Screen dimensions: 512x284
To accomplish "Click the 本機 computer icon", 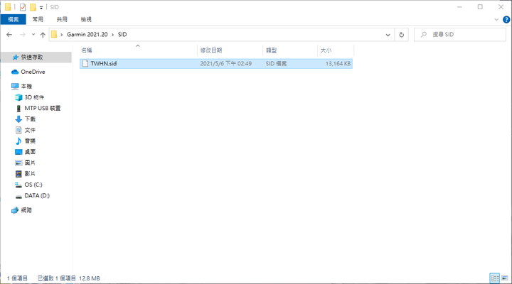I will point(15,87).
